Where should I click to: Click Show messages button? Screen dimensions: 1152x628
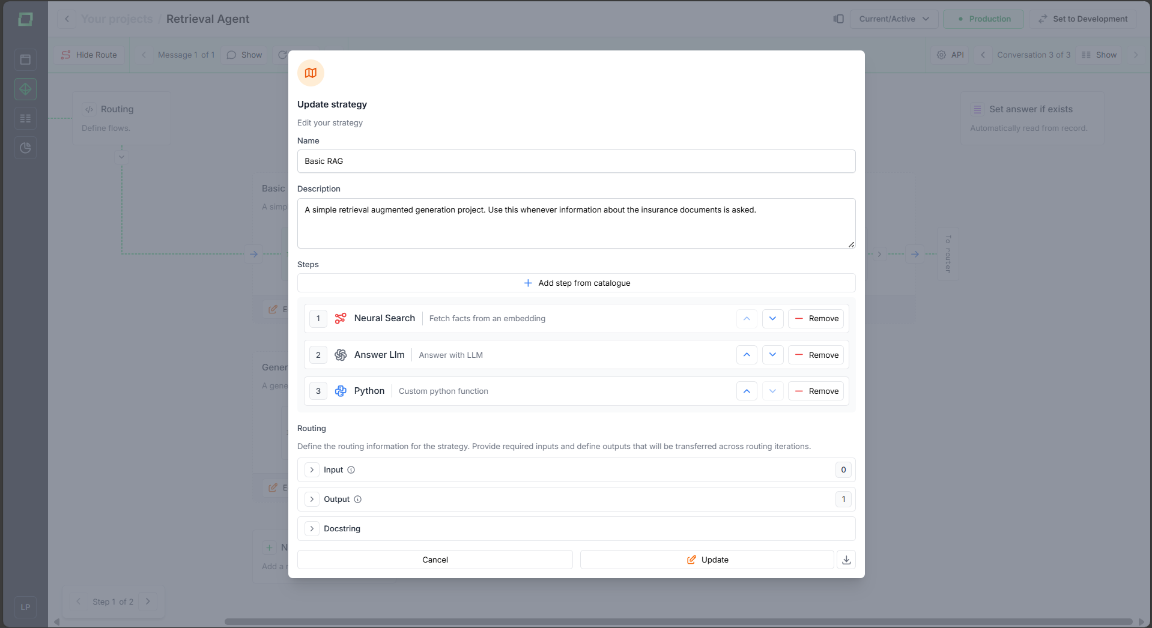click(244, 55)
